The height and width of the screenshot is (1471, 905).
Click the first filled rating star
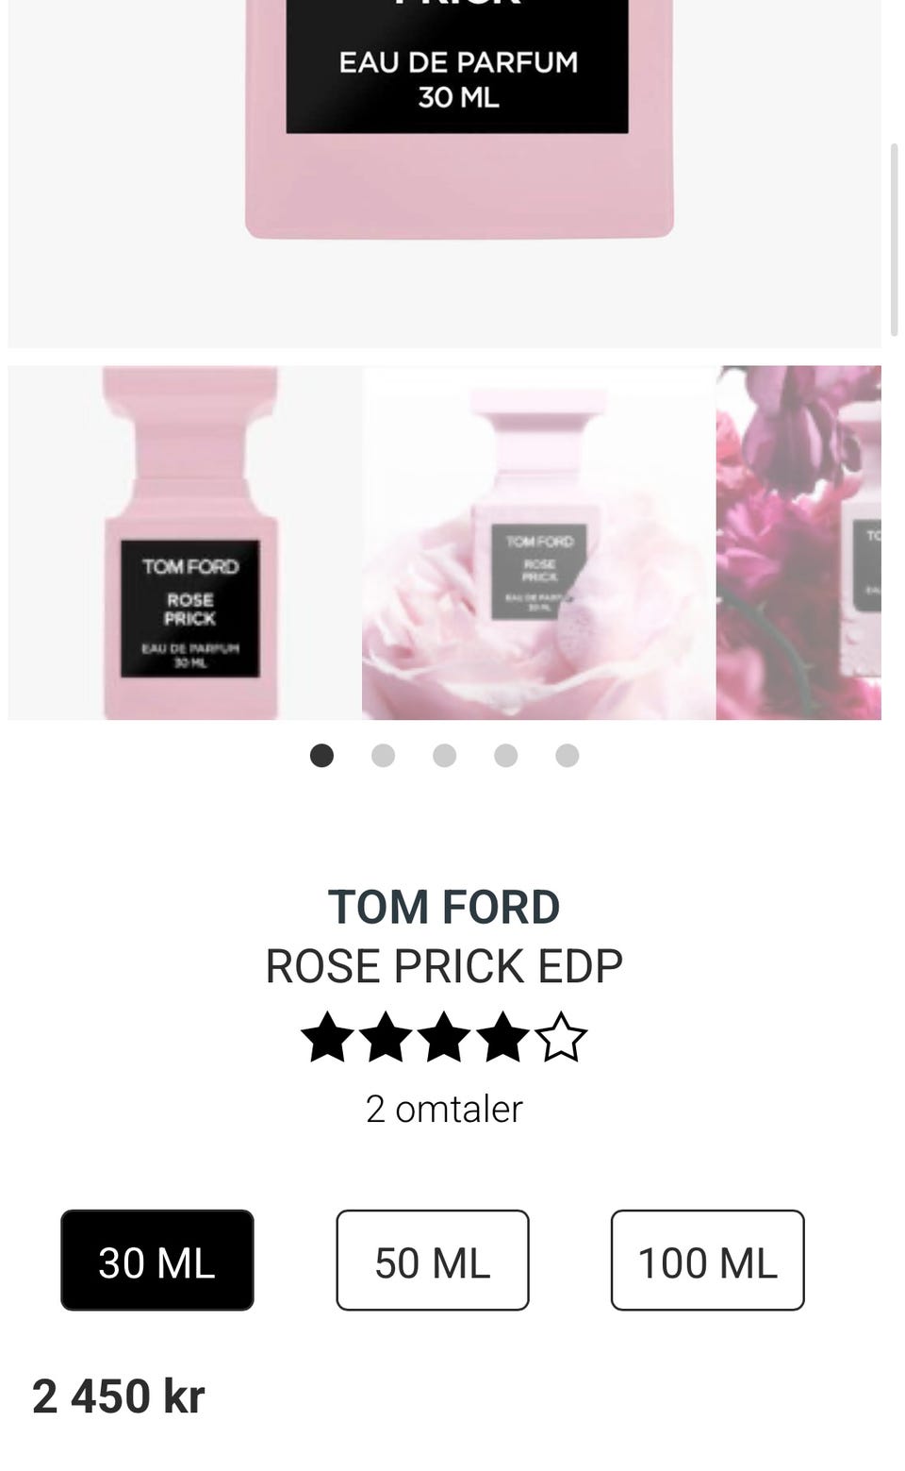[328, 1037]
